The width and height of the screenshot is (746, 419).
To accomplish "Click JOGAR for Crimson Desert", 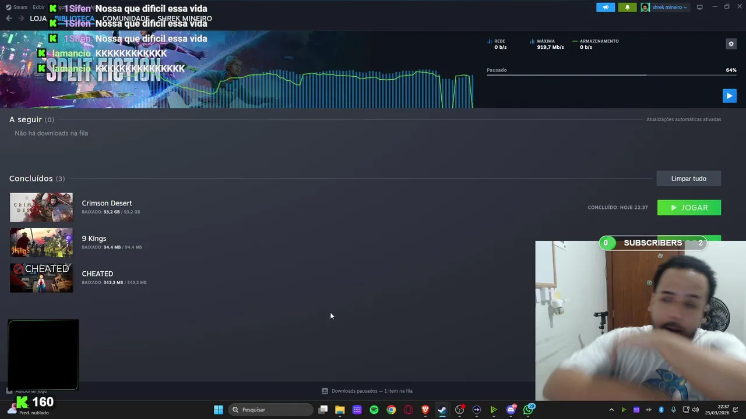I will point(689,208).
